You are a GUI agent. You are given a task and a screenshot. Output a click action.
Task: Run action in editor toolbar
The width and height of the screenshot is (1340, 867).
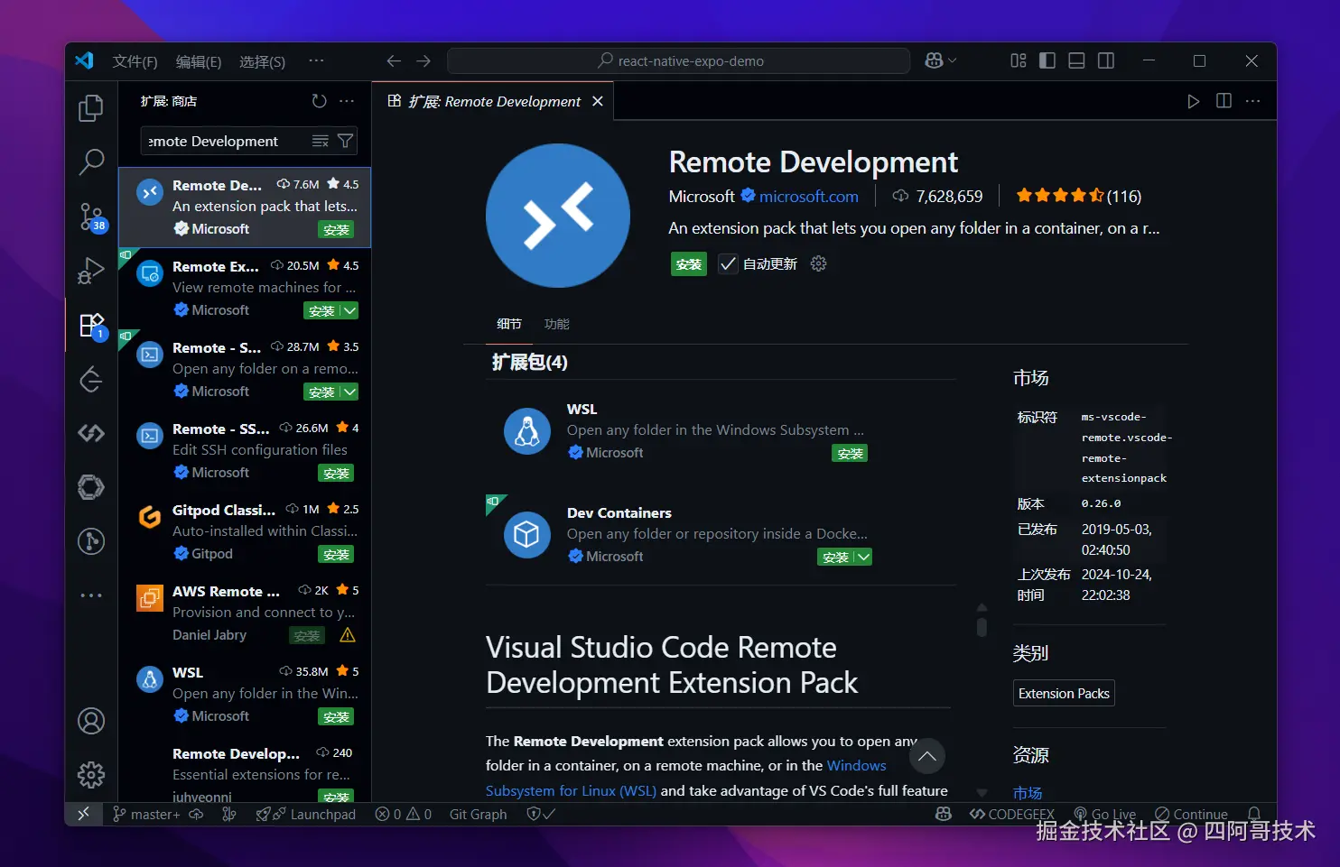[1194, 101]
